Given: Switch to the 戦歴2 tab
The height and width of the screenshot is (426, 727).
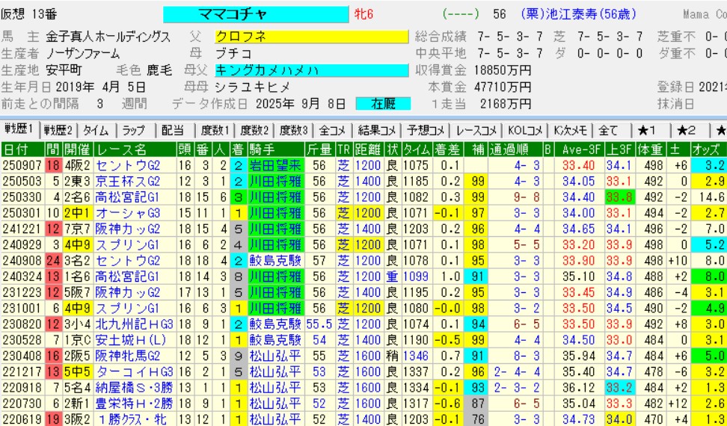Looking at the screenshot, I should [58, 129].
